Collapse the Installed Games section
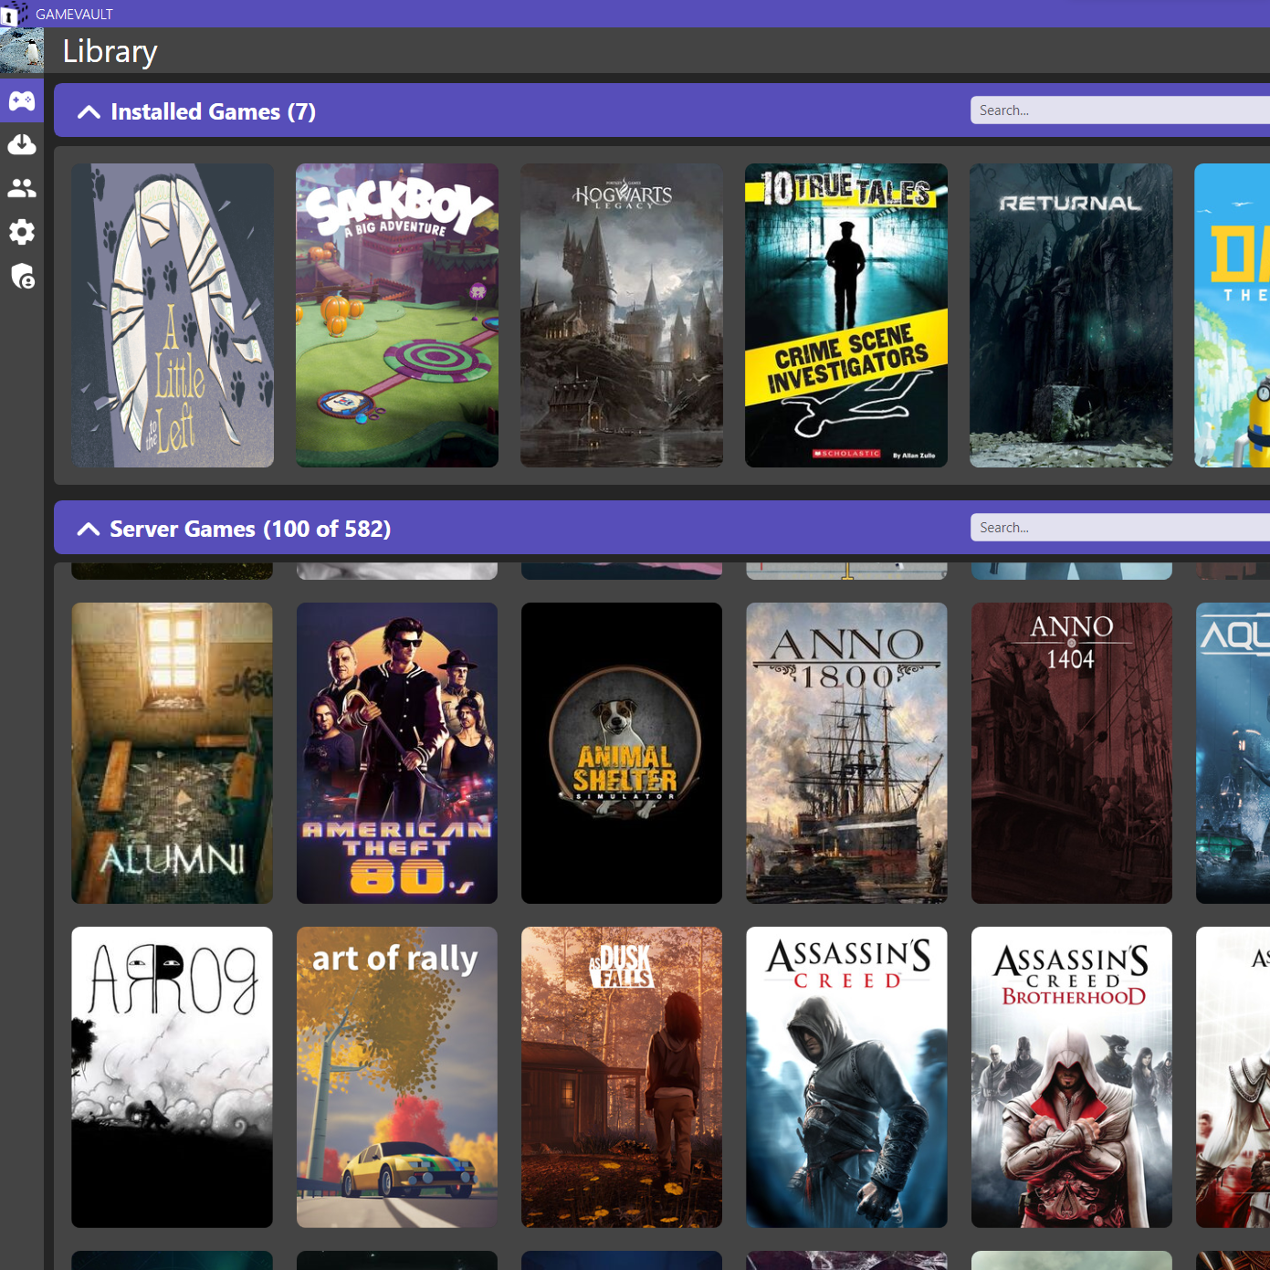The image size is (1270, 1270). coord(89,111)
